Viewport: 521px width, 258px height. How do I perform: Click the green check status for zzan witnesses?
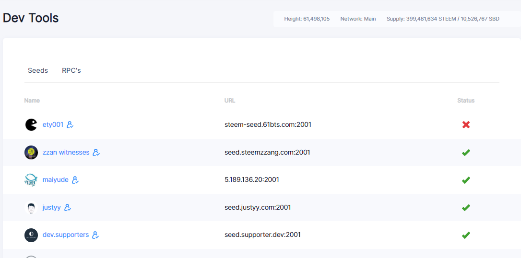(466, 153)
